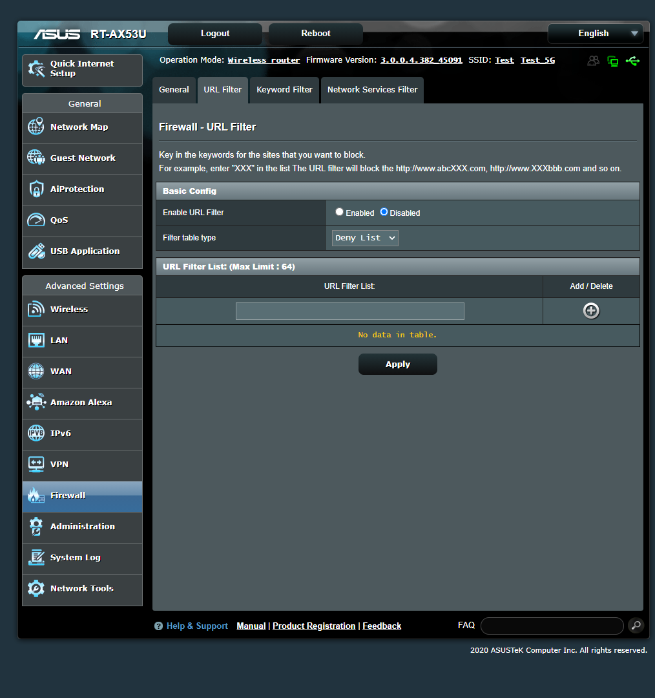The height and width of the screenshot is (698, 655).
Task: Click the Help & Support question icon
Action: (158, 626)
